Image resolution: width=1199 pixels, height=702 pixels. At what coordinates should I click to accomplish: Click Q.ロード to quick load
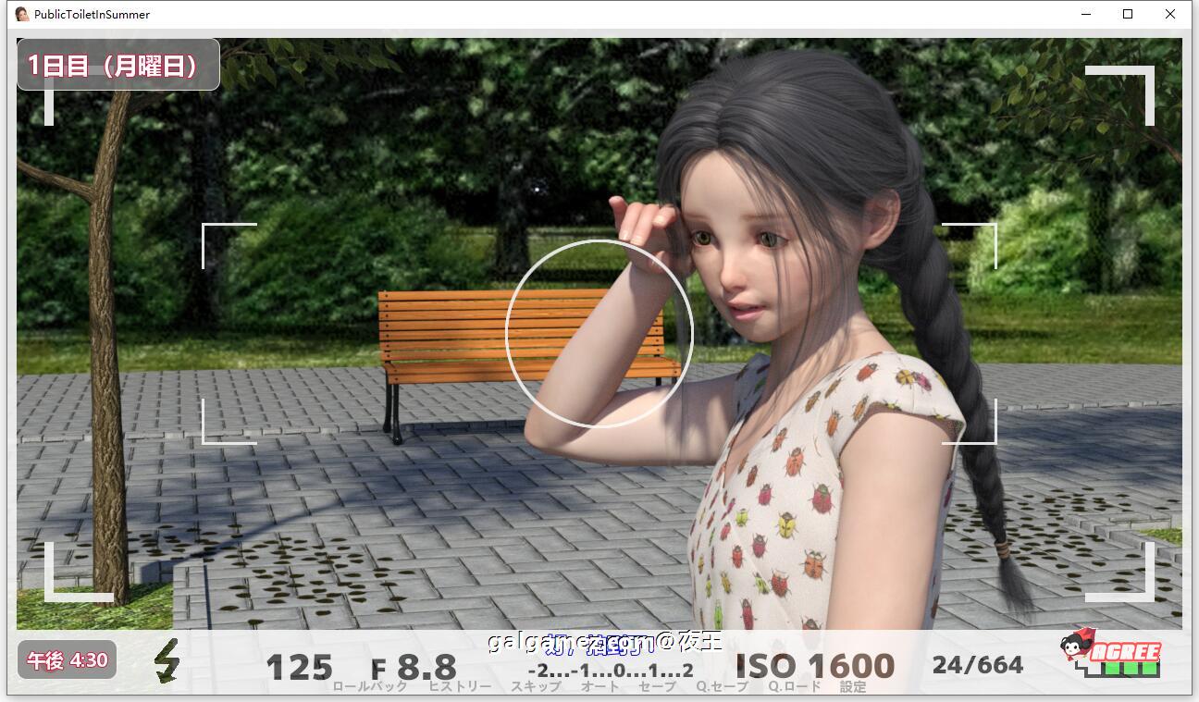click(x=792, y=686)
